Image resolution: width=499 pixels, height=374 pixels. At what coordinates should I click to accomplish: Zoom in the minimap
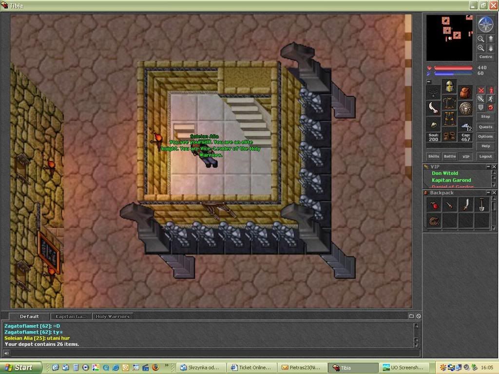pos(481,48)
